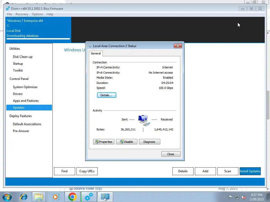Switch to Google Chrome in taskbar
Viewport: 270px width, 202px height.
click(72, 197)
